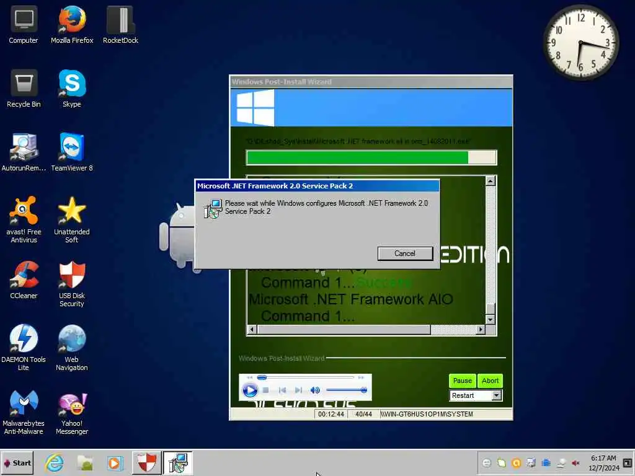
Task: Click the analog clock desktop gadget
Action: [580, 43]
